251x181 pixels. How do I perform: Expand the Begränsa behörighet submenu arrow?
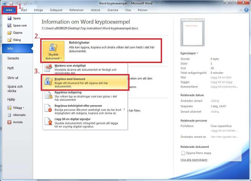click(x=124, y=109)
